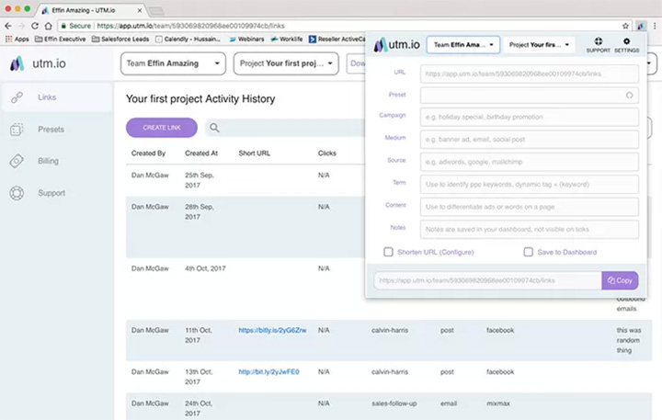The width and height of the screenshot is (662, 420).
Task: Click the generated URL output field
Action: tap(487, 280)
